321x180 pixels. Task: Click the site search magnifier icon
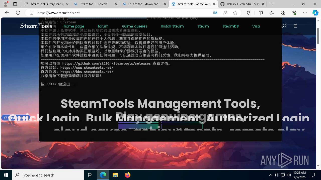coord(284,26)
